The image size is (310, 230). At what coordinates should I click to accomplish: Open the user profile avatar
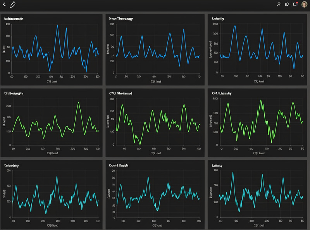pos(304,4)
